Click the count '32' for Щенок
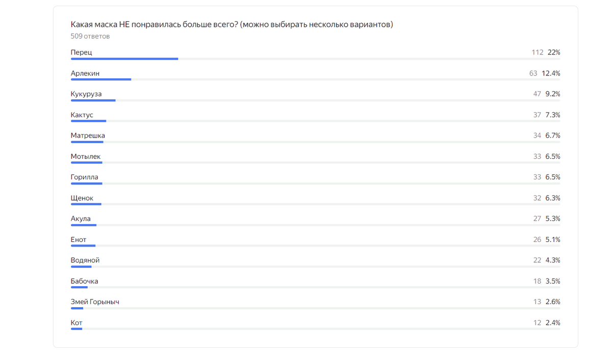 pyautogui.click(x=537, y=198)
